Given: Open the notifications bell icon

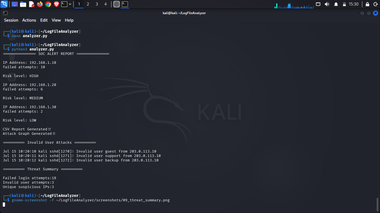Looking at the screenshot, I should pos(336,4).
